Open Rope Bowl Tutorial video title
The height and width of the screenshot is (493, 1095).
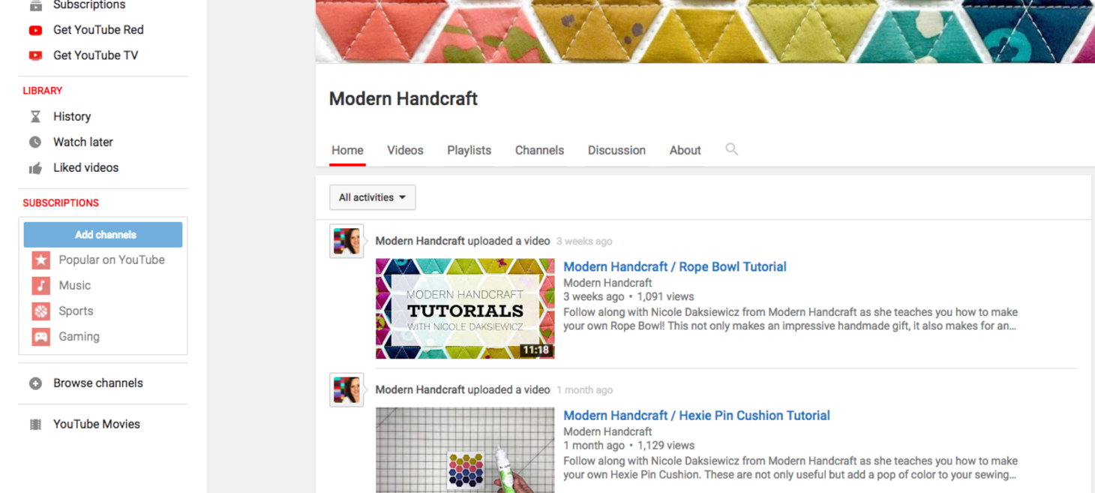pyautogui.click(x=675, y=267)
